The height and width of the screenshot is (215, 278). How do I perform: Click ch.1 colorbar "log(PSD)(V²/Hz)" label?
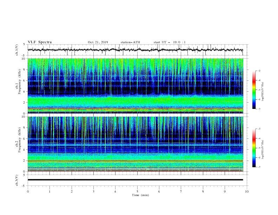(x=263, y=92)
